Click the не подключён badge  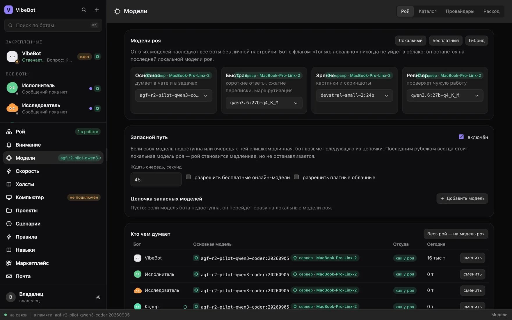84,197
